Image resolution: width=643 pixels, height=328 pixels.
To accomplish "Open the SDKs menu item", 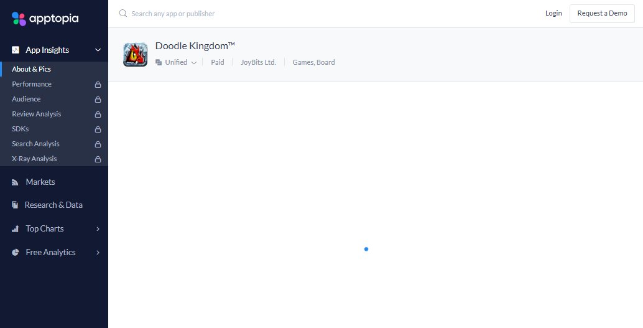I will click(x=21, y=129).
